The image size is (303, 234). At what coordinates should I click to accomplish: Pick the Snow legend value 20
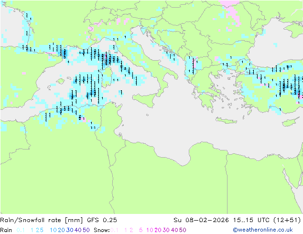point(158,230)
